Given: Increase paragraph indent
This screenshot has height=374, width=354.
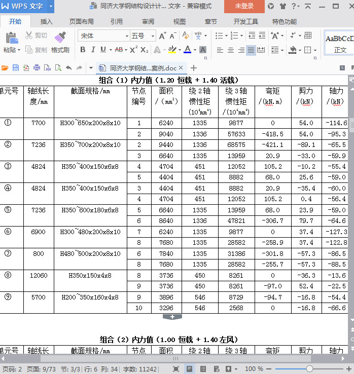Looking at the screenshot, I should pos(262,35).
